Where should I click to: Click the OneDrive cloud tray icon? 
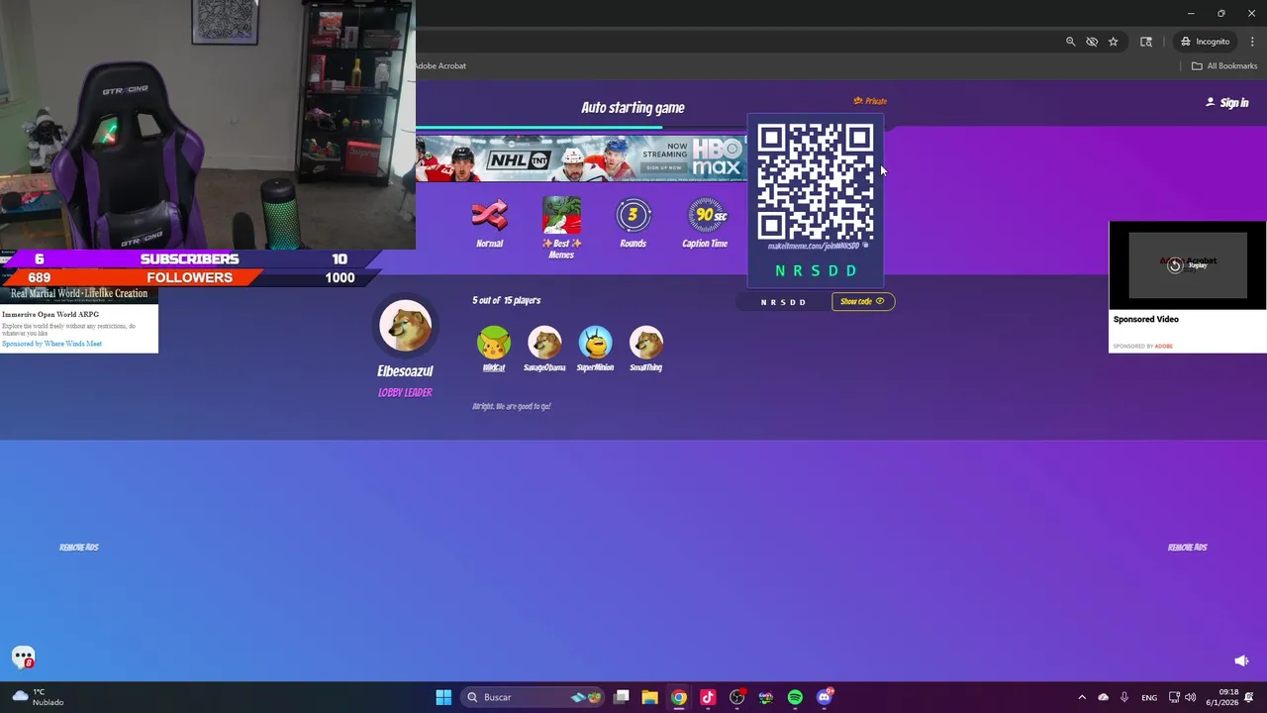pyautogui.click(x=1104, y=697)
